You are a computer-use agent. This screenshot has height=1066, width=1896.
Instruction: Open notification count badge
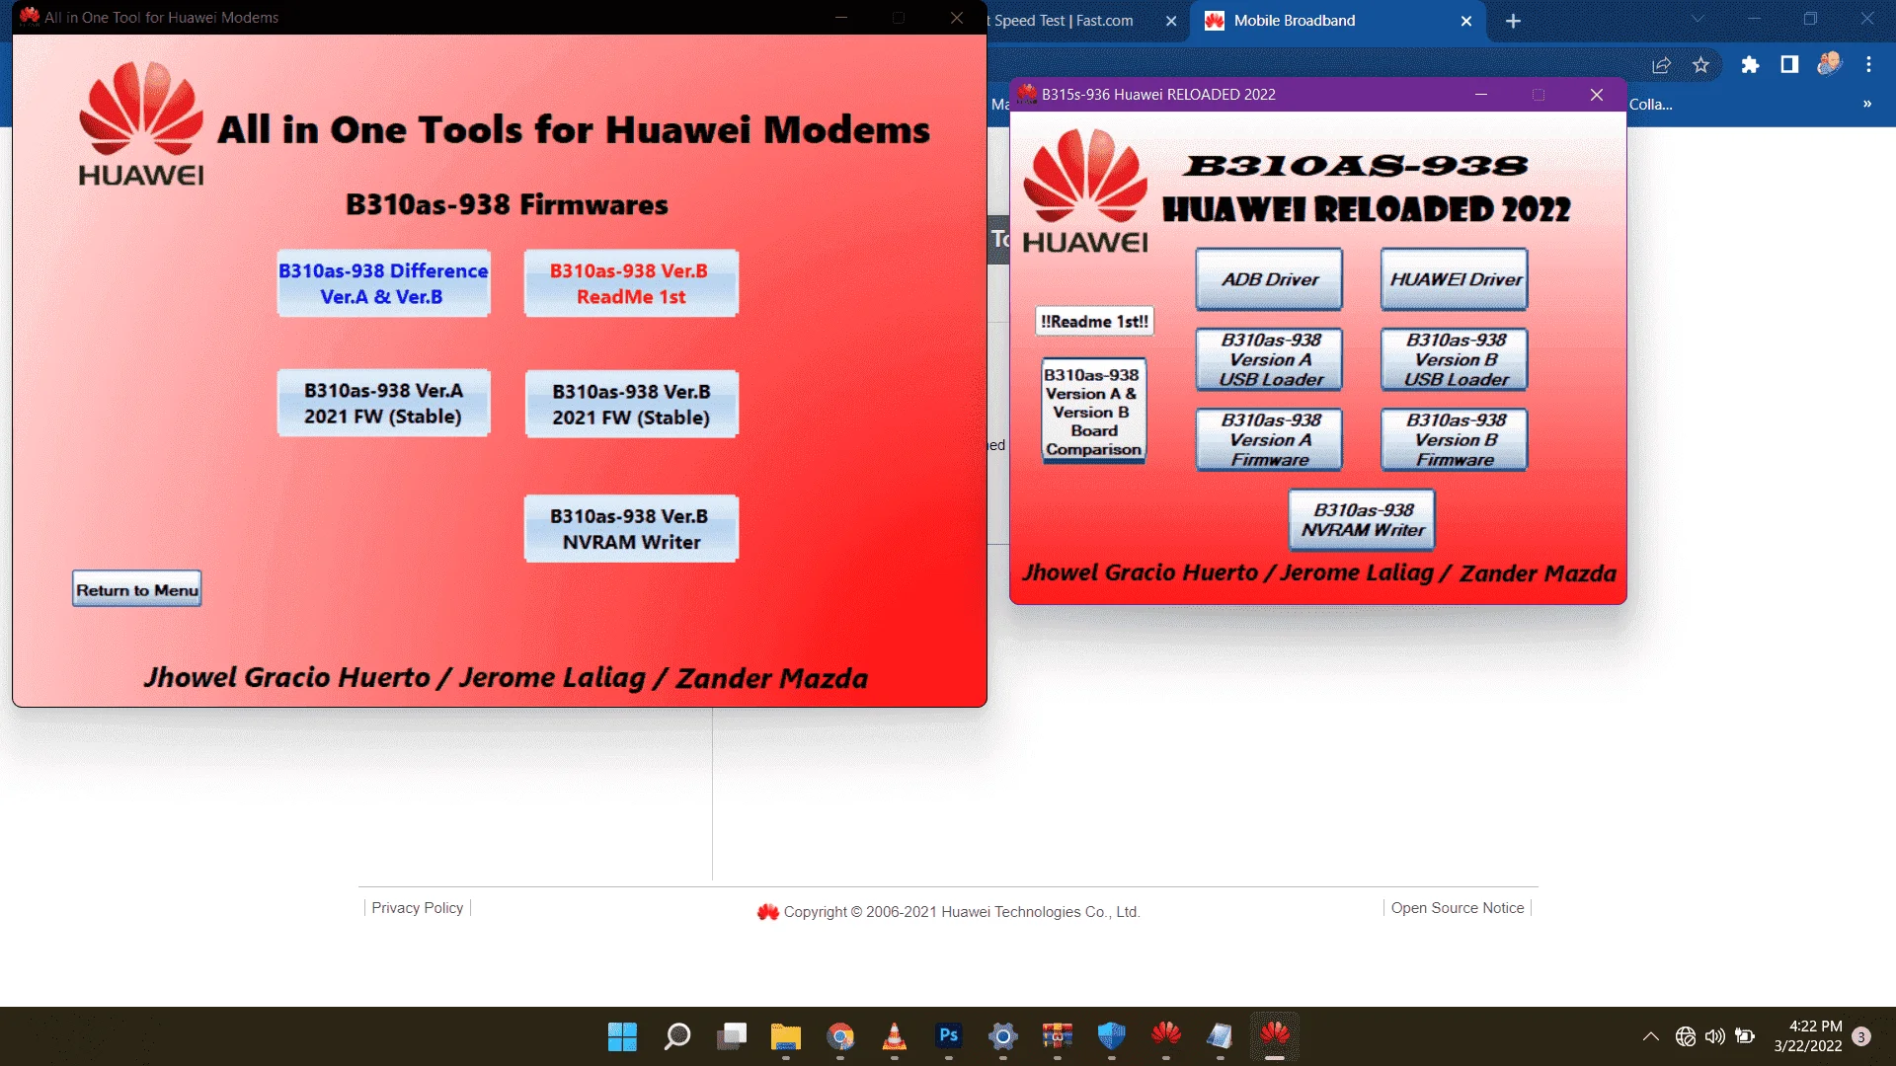pos(1861,1036)
